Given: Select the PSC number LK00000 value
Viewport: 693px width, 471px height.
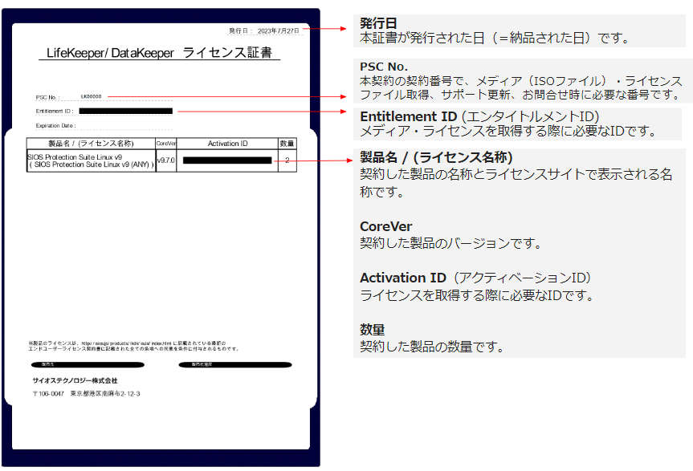Looking at the screenshot, I should [x=91, y=96].
